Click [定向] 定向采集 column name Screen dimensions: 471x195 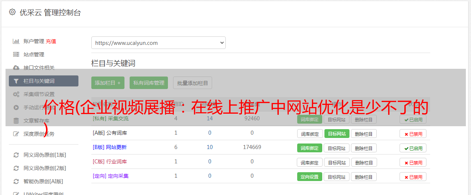[x=110, y=176]
